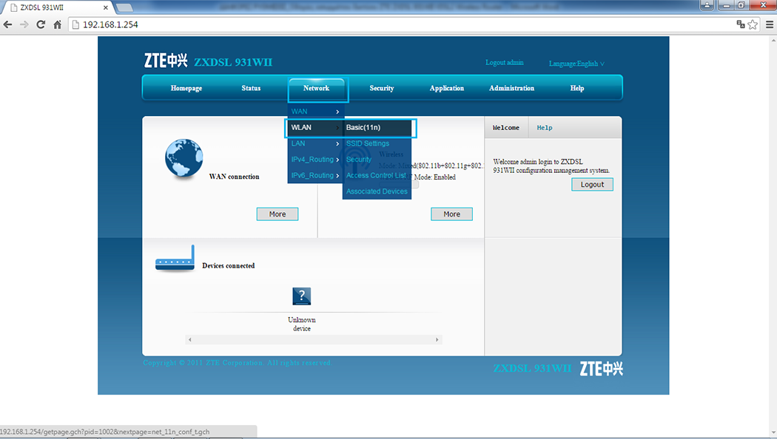Open the Language English dropdown
This screenshot has width=777, height=439.
tap(576, 64)
